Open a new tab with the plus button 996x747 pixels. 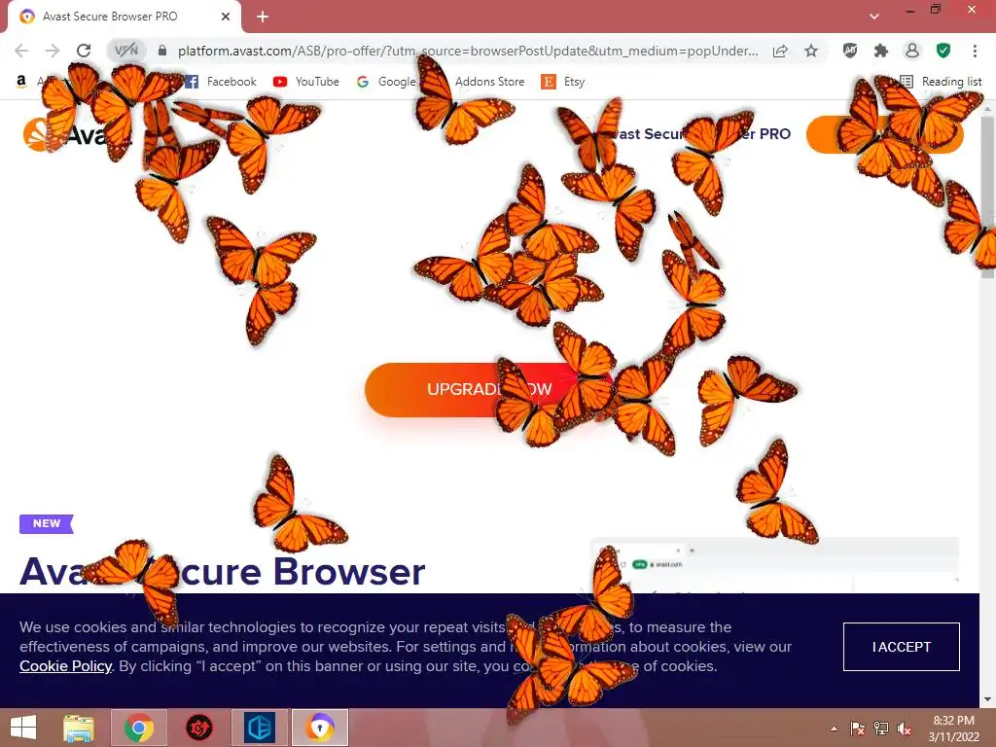coord(263,17)
